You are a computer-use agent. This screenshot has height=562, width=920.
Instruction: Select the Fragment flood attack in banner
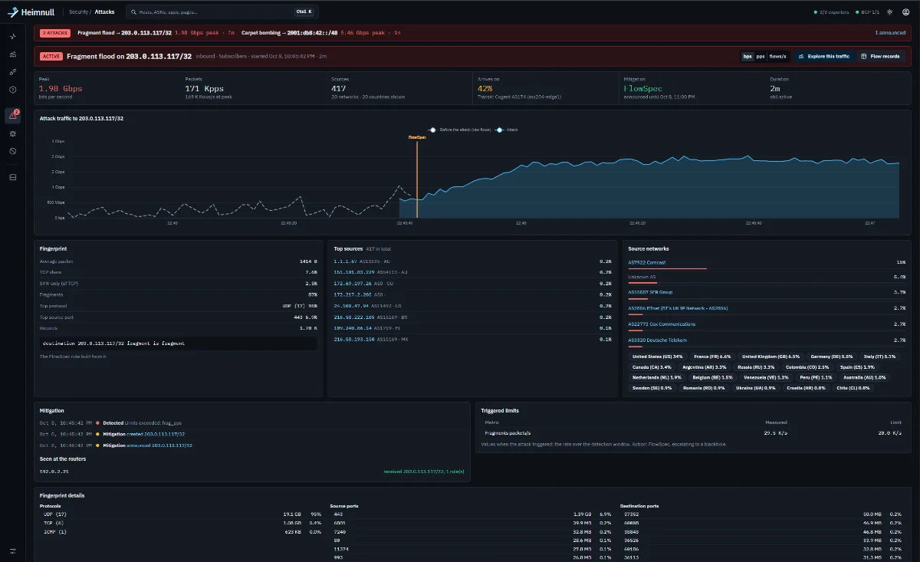click(x=156, y=33)
